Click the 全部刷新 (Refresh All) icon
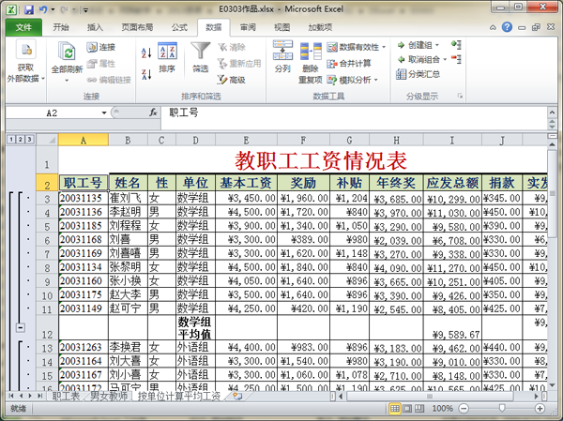This screenshot has height=421, width=563. coord(68,54)
